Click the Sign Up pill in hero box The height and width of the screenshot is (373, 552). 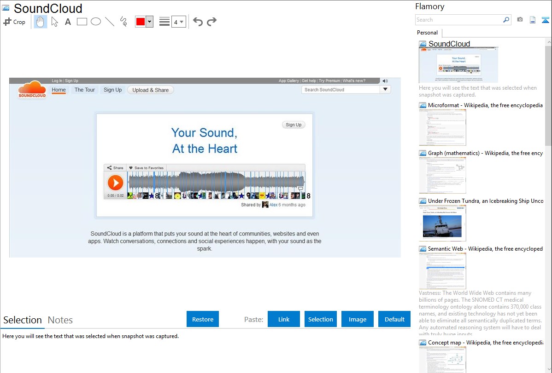click(294, 125)
